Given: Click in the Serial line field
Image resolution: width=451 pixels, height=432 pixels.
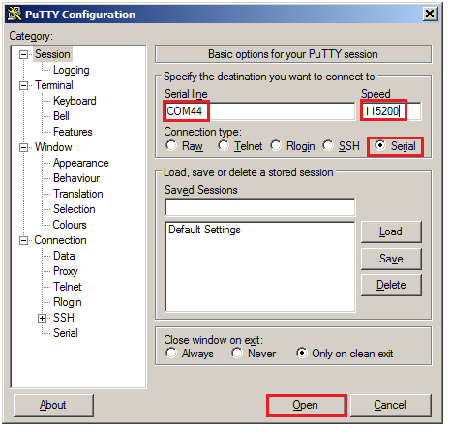Looking at the screenshot, I should pos(260,111).
